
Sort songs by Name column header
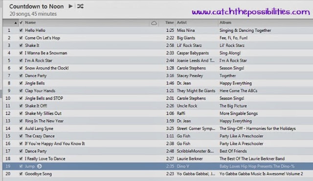(x=30, y=23)
